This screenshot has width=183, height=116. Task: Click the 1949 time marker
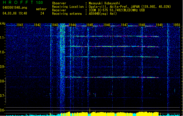pos(159,25)
